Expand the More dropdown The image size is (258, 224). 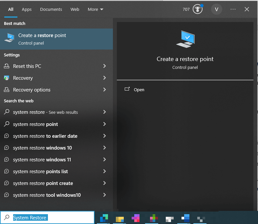tap(96, 10)
